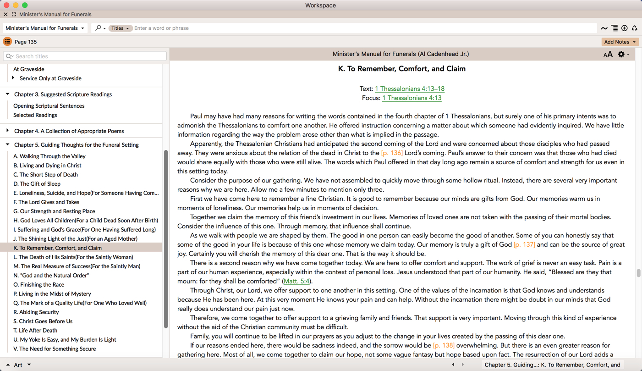Select E. Loneliness, Suicide, and Hope
This screenshot has height=371, width=642.
86,193
